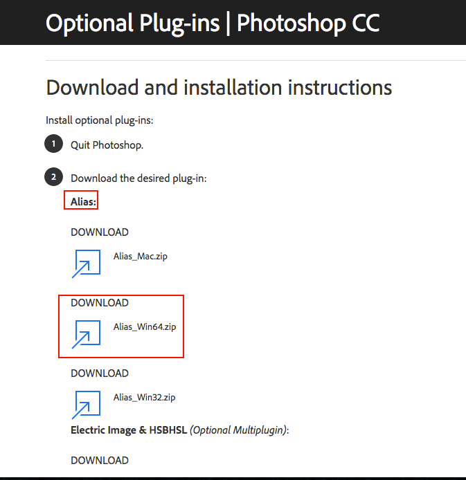Viewport: 466px width, 480px height.
Task: Click the Alias_Mac.zip download arrow icon
Action: click(x=87, y=261)
